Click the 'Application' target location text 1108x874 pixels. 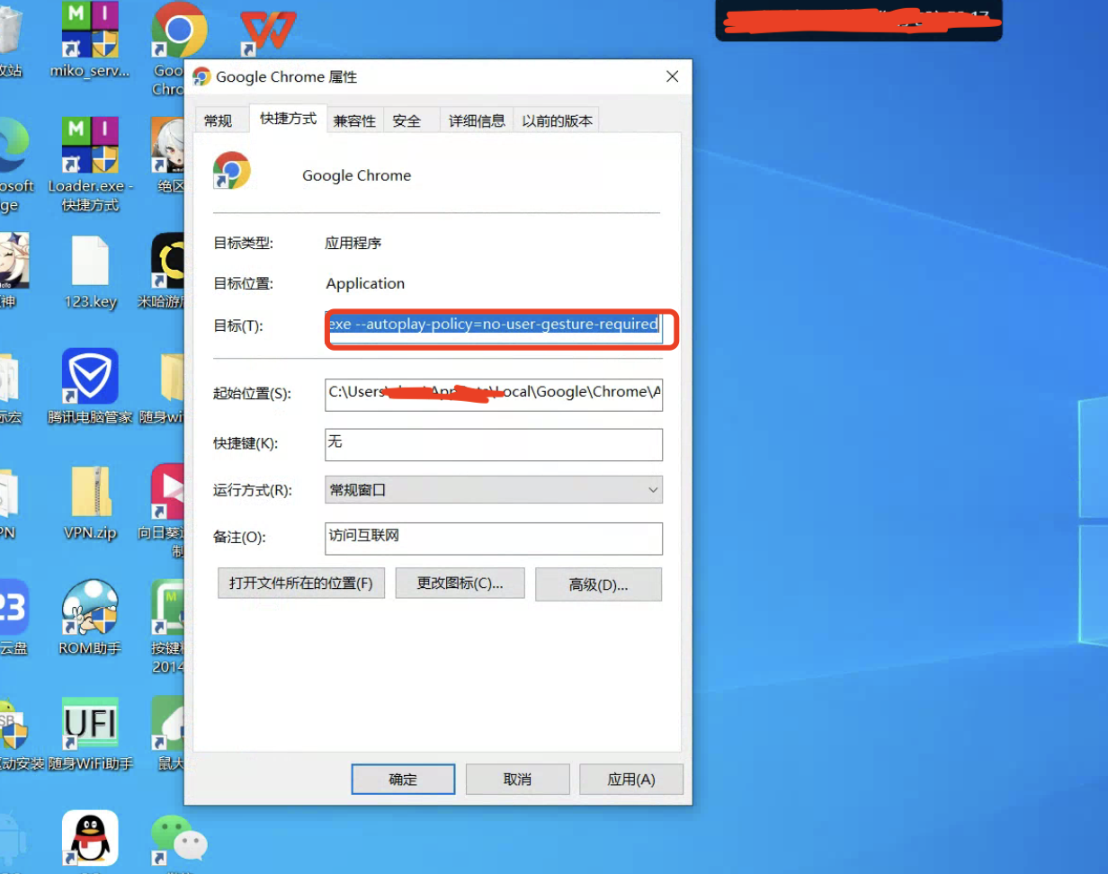(365, 283)
